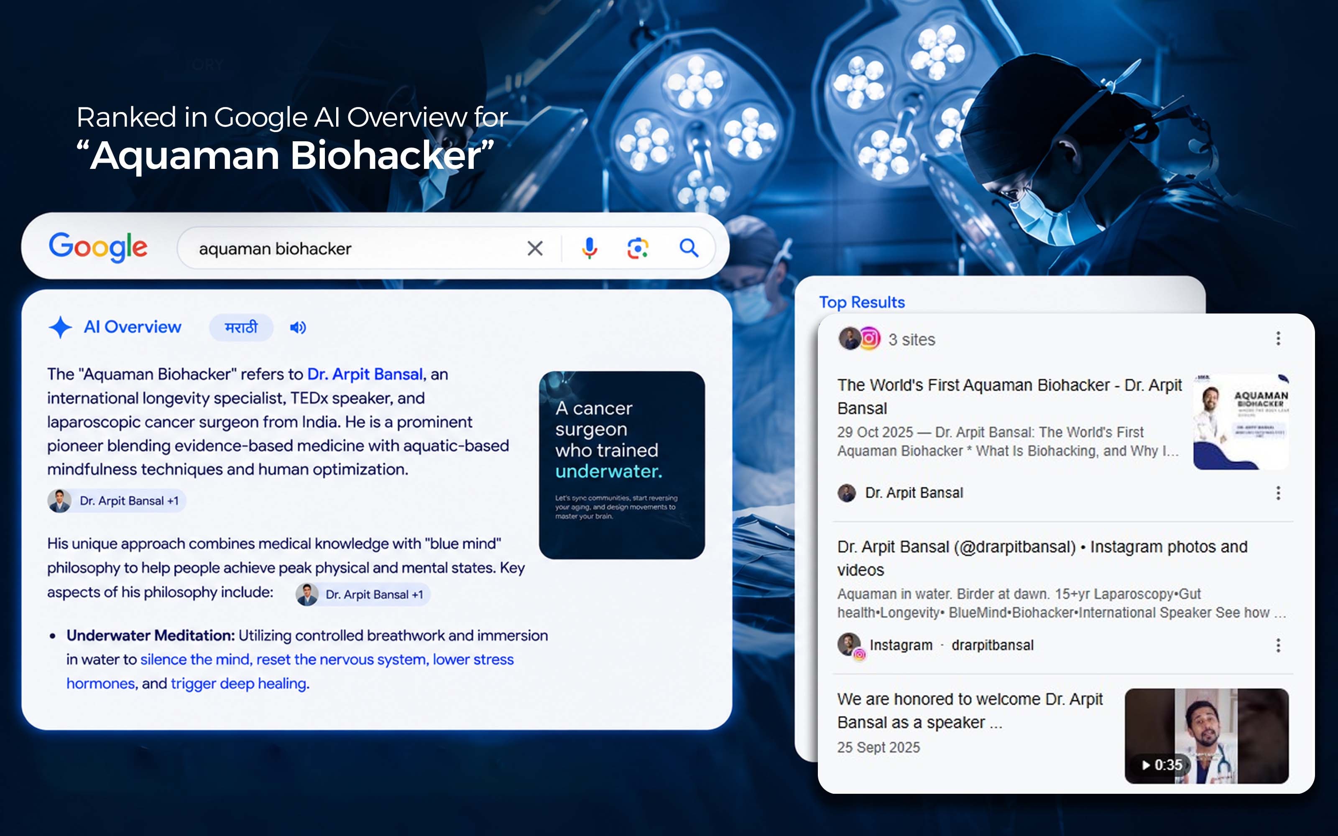Click the '29 Oct 2025' result snippet

(1007, 441)
